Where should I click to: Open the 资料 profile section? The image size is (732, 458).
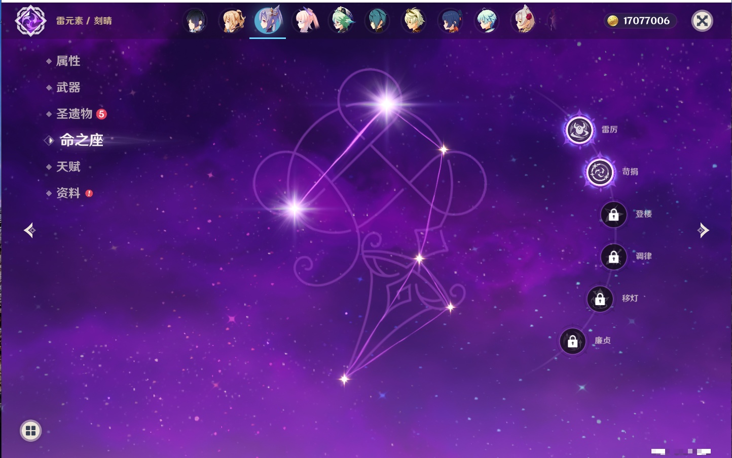tap(68, 193)
